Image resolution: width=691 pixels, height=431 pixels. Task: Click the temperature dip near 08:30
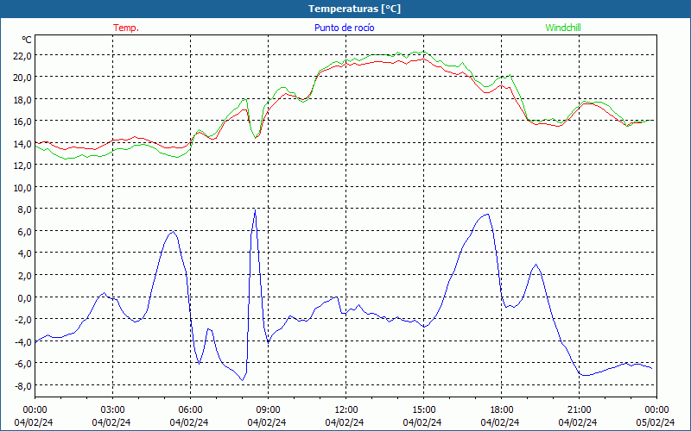click(255, 138)
